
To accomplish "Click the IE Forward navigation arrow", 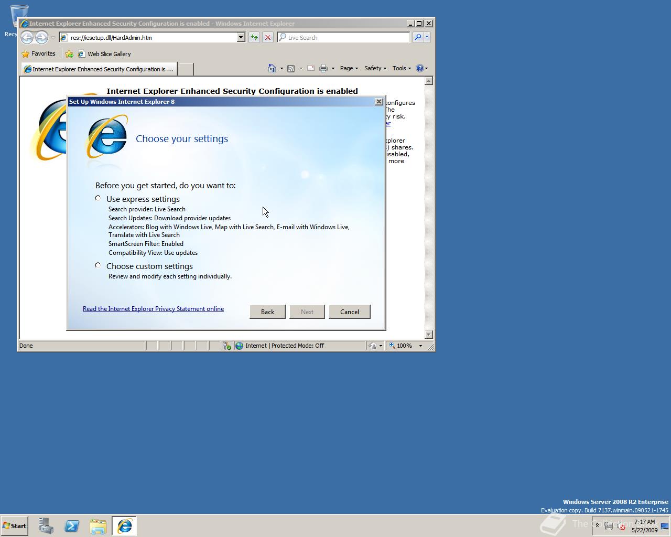I will point(41,37).
